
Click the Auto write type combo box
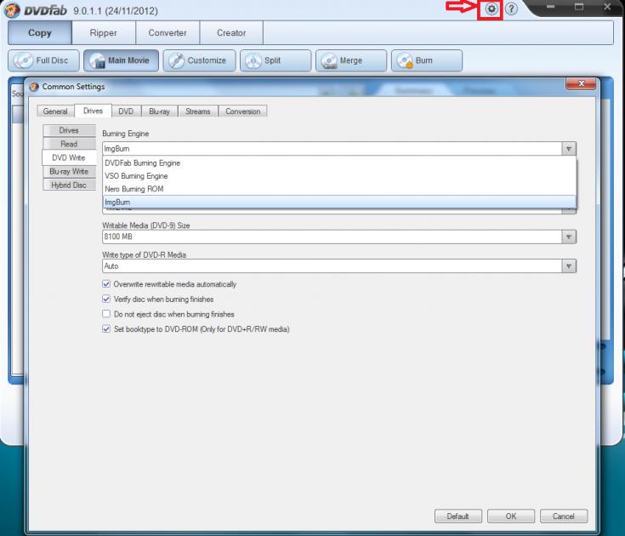pos(339,266)
